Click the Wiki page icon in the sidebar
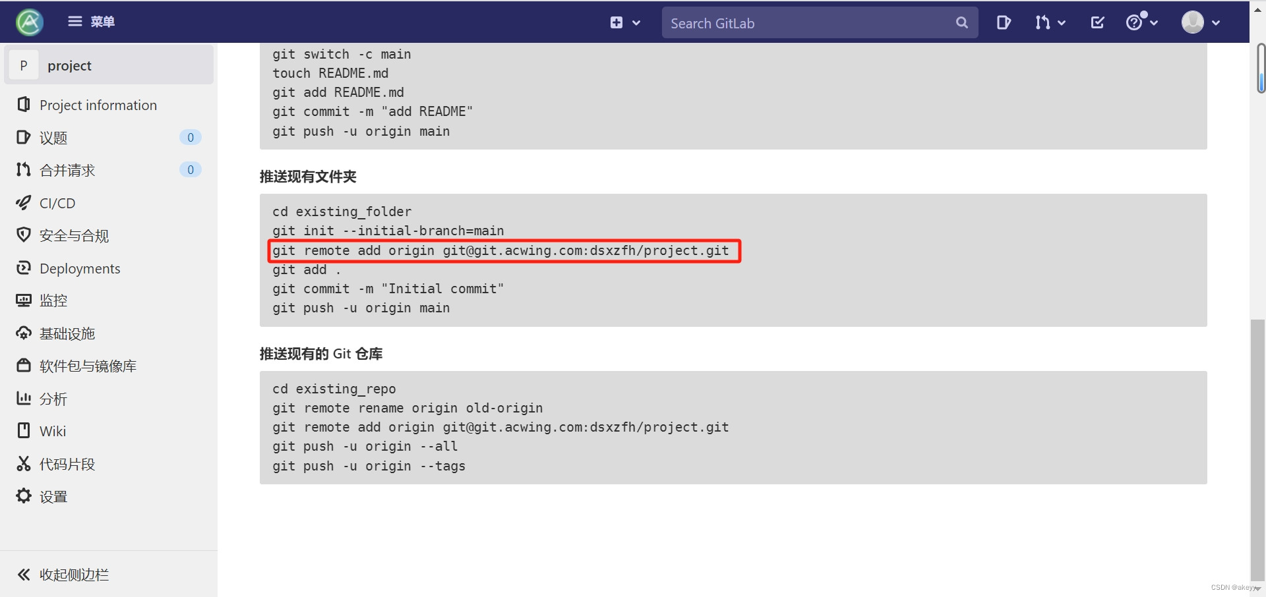This screenshot has height=597, width=1266. [24, 431]
